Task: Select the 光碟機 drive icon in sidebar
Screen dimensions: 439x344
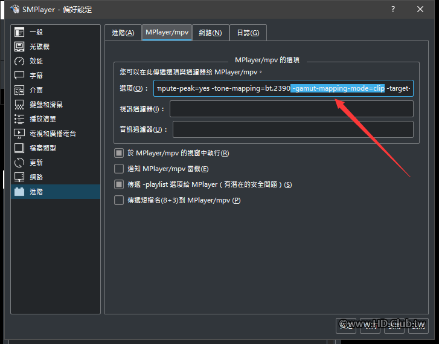Action: tap(19, 47)
